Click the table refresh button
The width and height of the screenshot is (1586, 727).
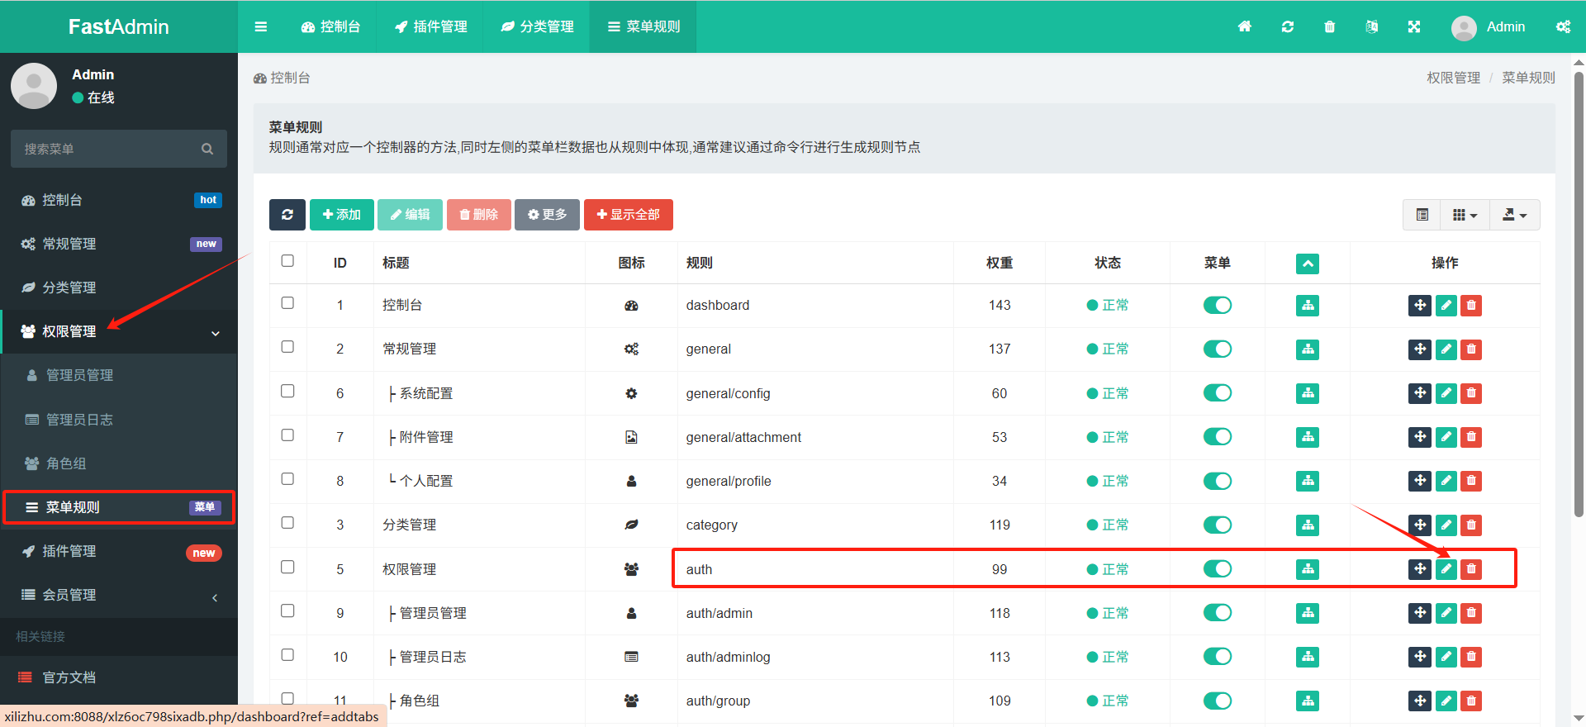[287, 215]
